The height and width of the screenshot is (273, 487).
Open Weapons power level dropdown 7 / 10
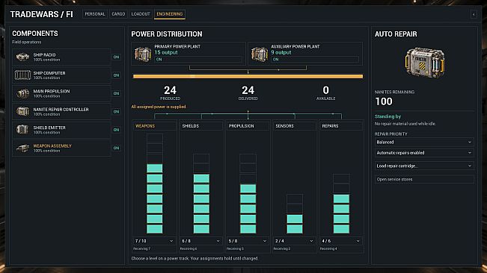[x=154, y=241]
